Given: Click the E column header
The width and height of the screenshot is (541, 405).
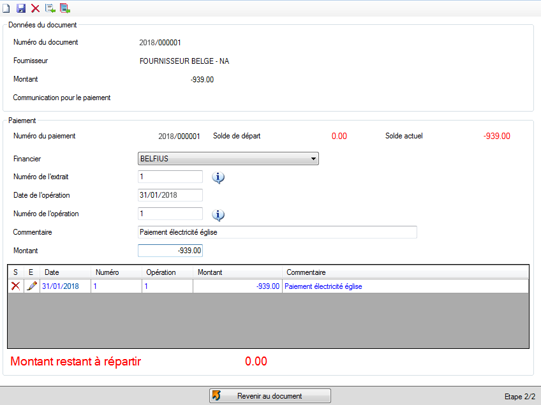Looking at the screenshot, I should click(32, 272).
